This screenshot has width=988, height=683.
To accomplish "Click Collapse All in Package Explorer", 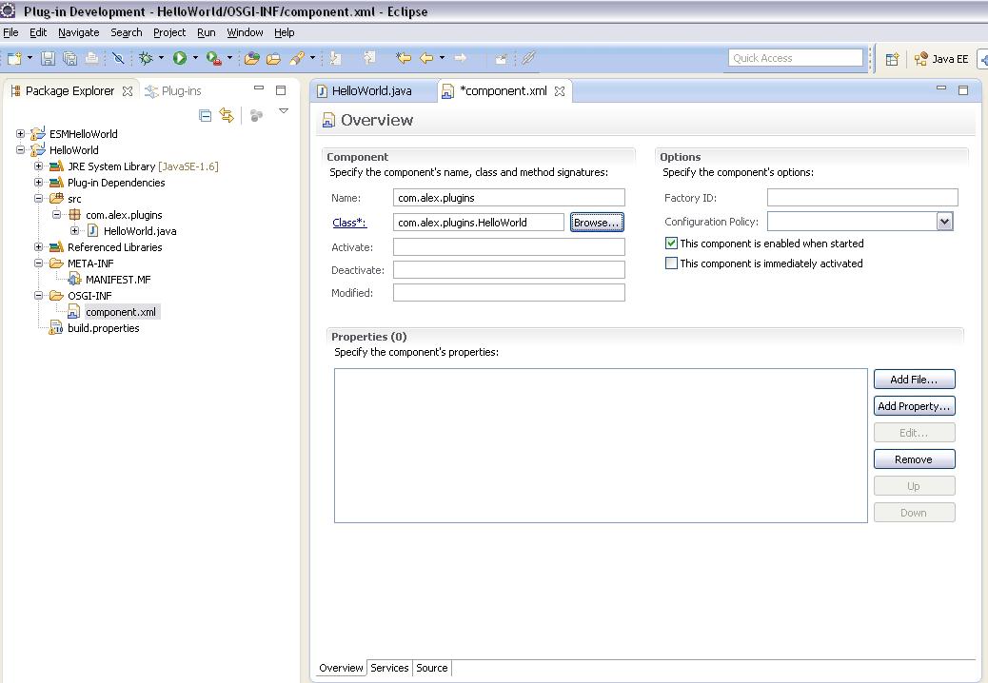I will pos(205,115).
